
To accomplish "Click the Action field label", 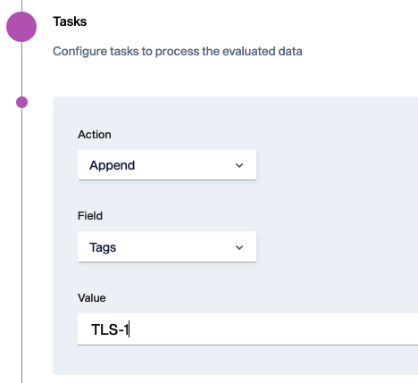I will tap(95, 135).
